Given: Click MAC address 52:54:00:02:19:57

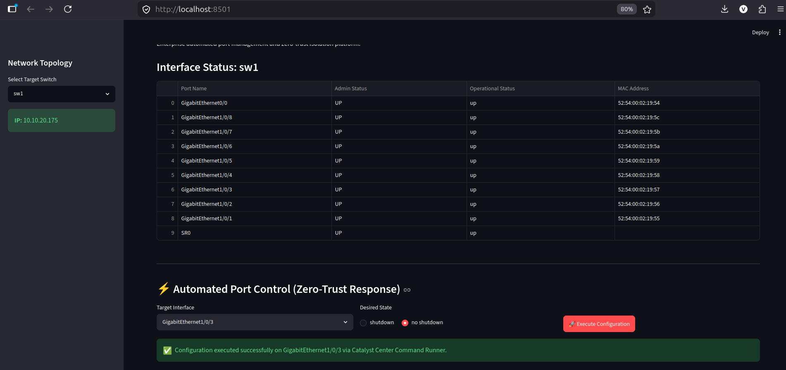Looking at the screenshot, I should coord(687,190).
